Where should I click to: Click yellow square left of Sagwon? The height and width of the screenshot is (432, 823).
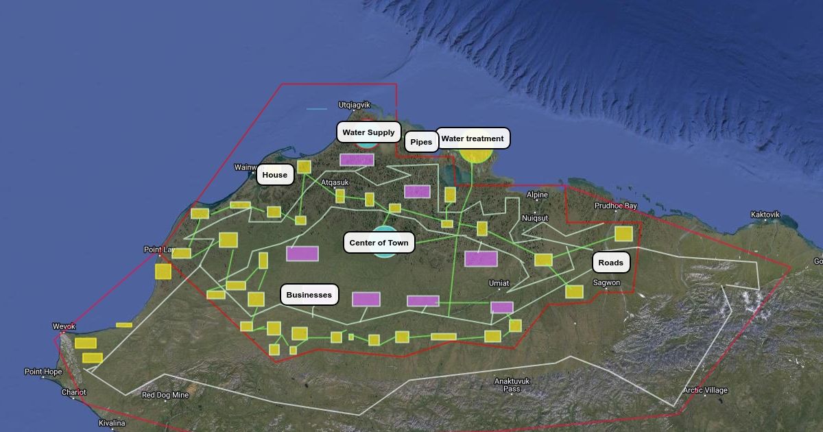574,291
